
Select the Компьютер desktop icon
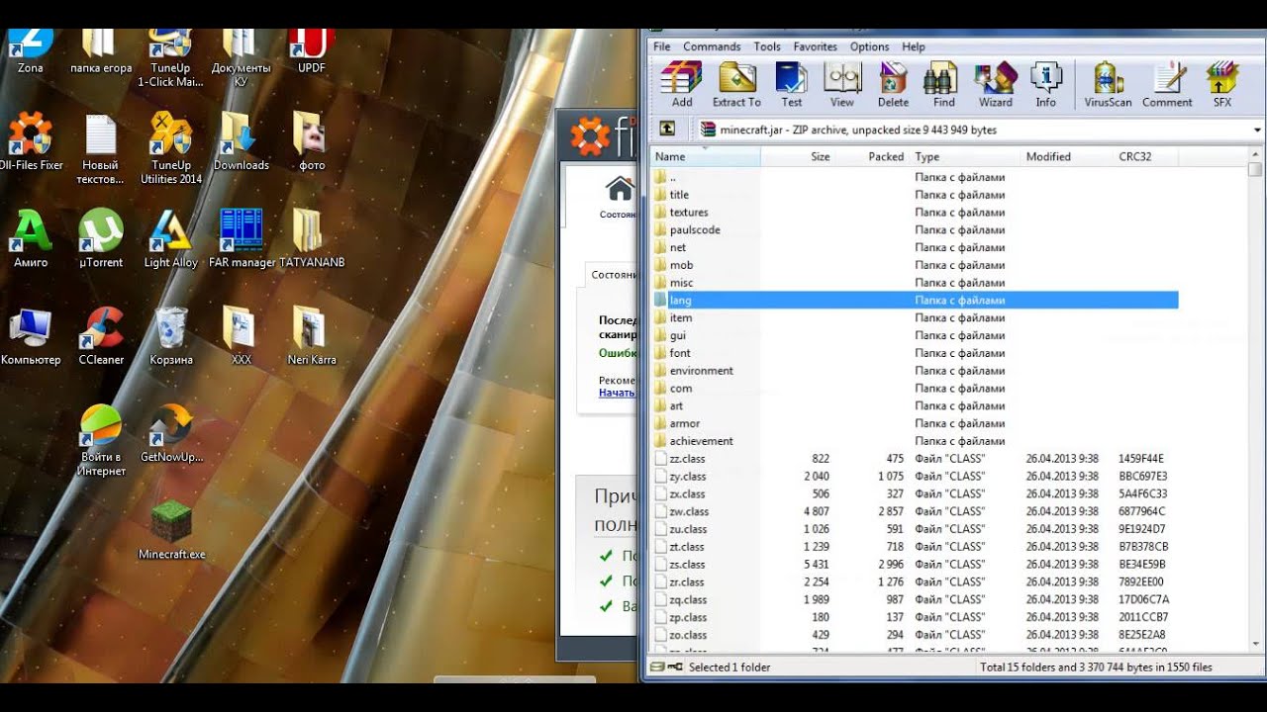(31, 336)
